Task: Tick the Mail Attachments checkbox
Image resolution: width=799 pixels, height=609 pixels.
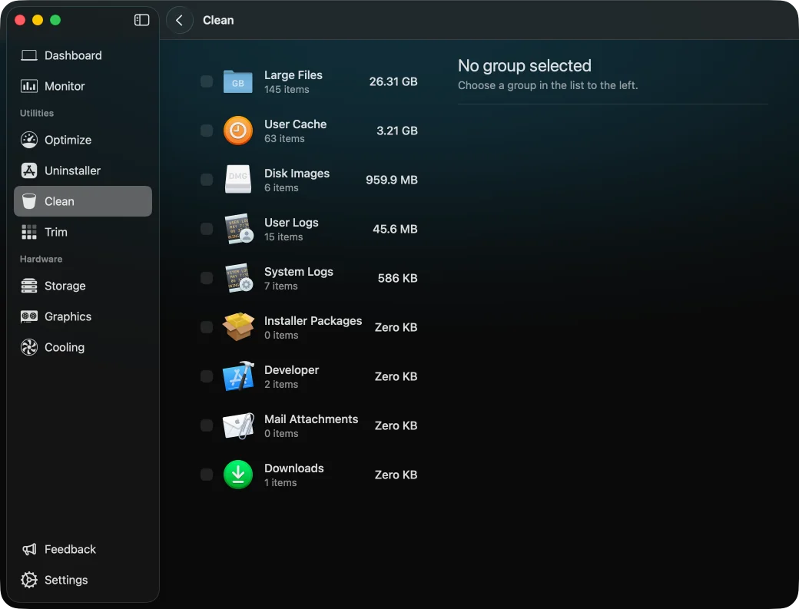Action: click(207, 425)
